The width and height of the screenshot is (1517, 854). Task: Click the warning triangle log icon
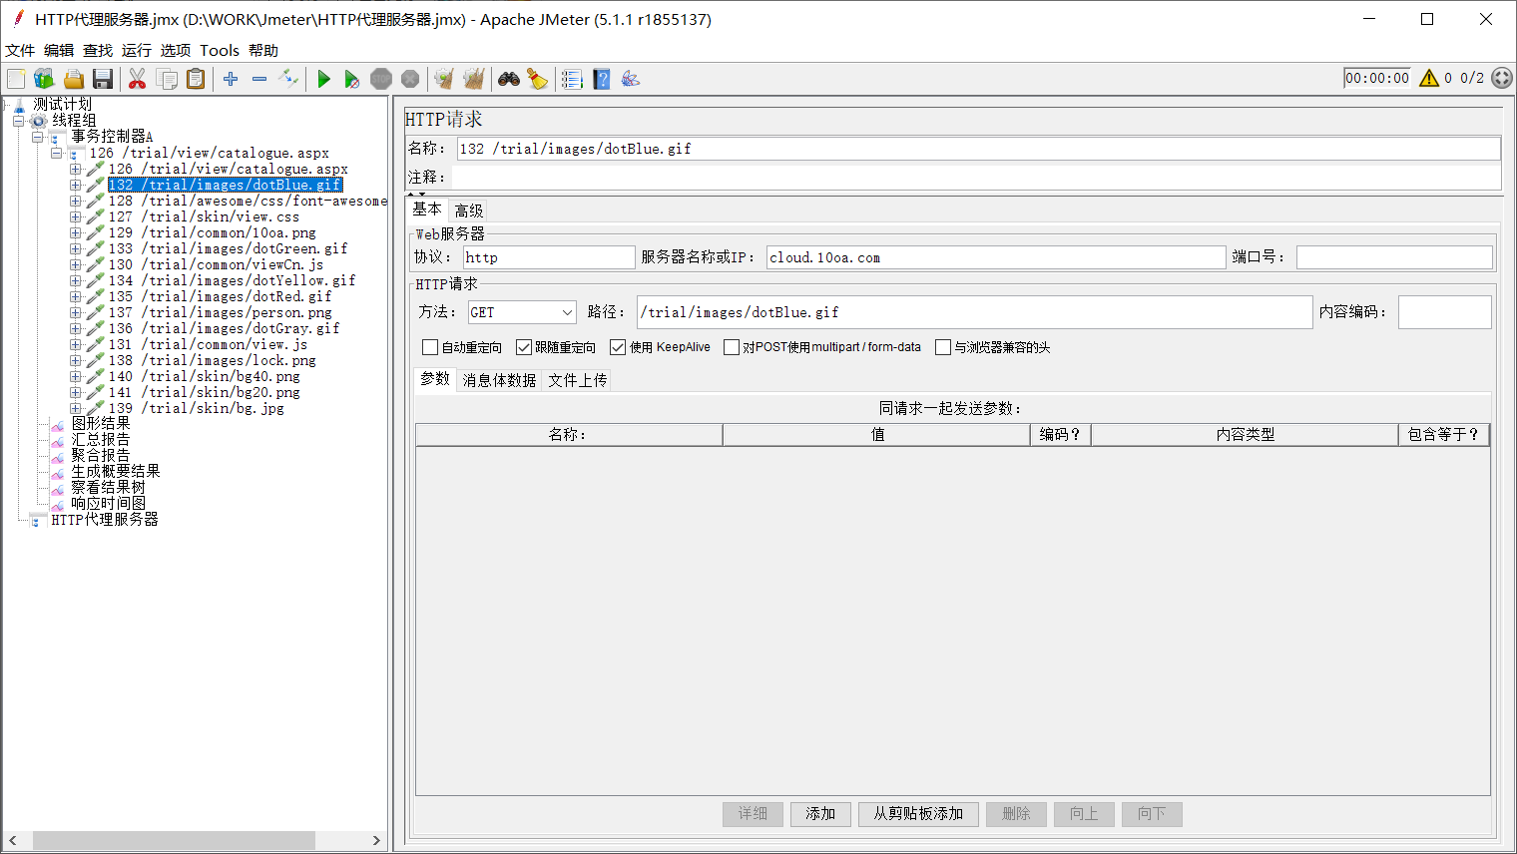pos(1429,78)
